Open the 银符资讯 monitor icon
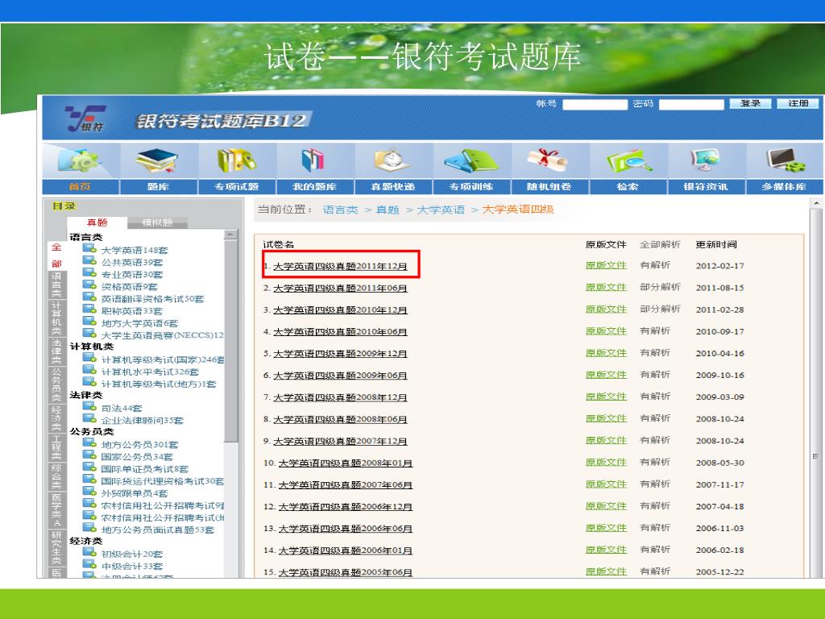Image resolution: width=825 pixels, height=619 pixels. tap(706, 160)
